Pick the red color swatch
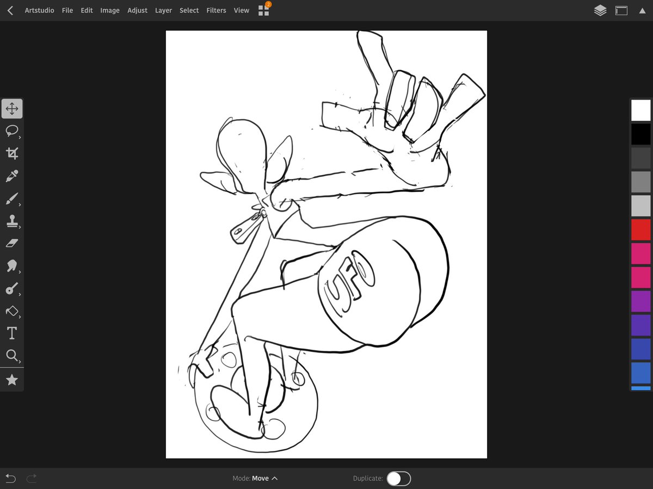The width and height of the screenshot is (653, 489). pos(641,230)
